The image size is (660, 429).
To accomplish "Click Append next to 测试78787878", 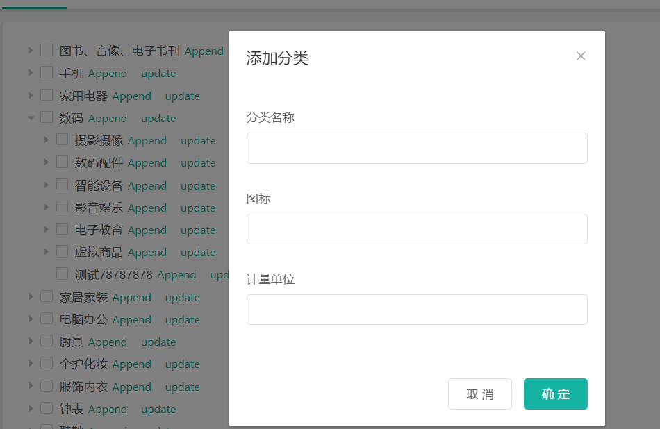I will (176, 275).
